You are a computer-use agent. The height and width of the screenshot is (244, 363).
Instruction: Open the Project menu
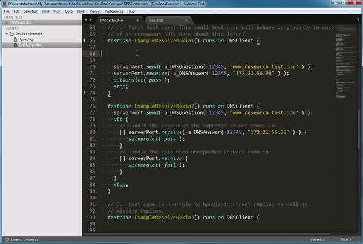click(95, 11)
